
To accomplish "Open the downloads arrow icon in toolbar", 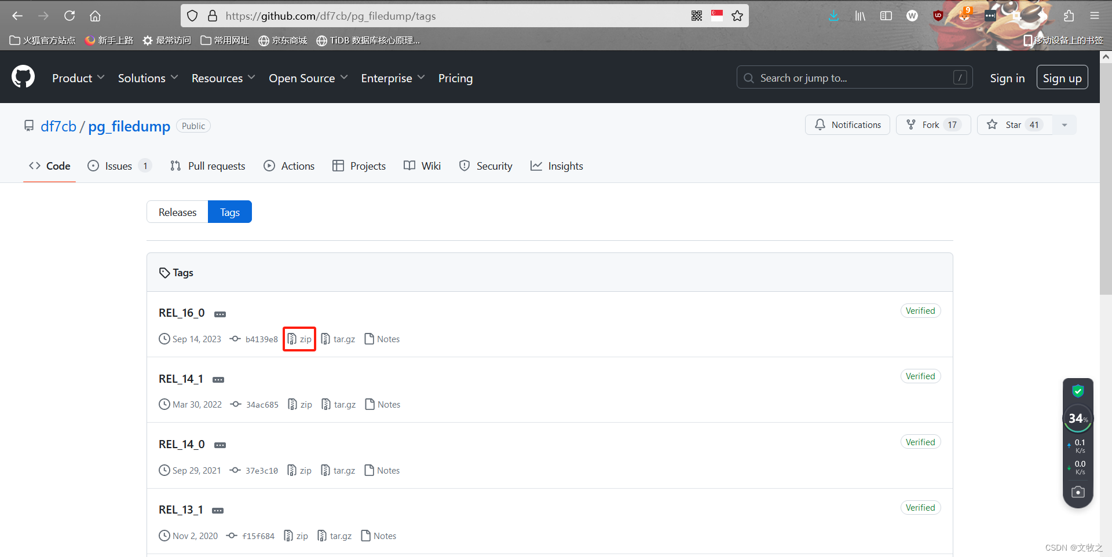I will pyautogui.click(x=833, y=16).
